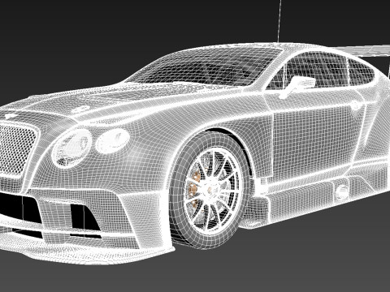Select the round side exhaust outlet
390x292 pixels.
[x=341, y=192]
